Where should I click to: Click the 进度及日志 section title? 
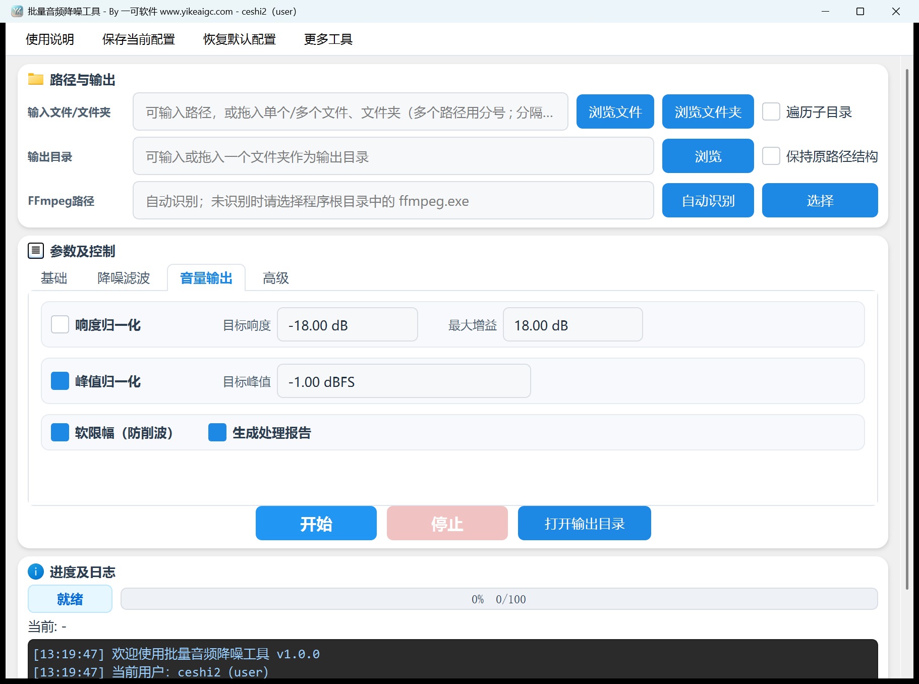tap(83, 572)
